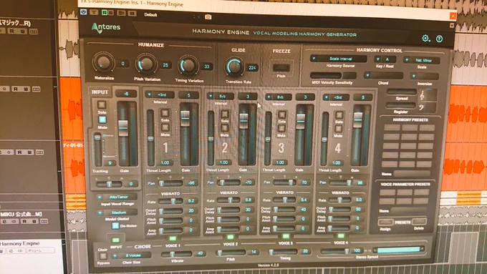
Task: Click the Pitch Variation knob
Action: point(146,64)
